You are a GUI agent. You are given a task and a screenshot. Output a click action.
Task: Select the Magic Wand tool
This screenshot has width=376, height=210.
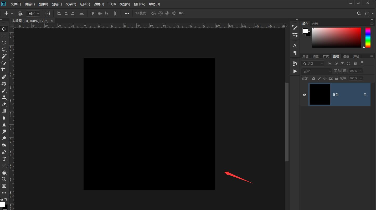click(x=4, y=56)
